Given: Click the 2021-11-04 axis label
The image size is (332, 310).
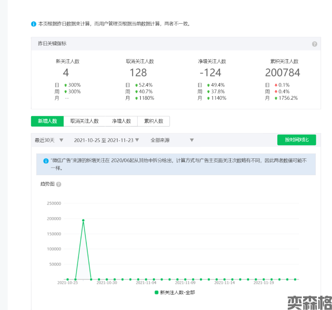Looking at the screenshot, I should (x=146, y=283).
